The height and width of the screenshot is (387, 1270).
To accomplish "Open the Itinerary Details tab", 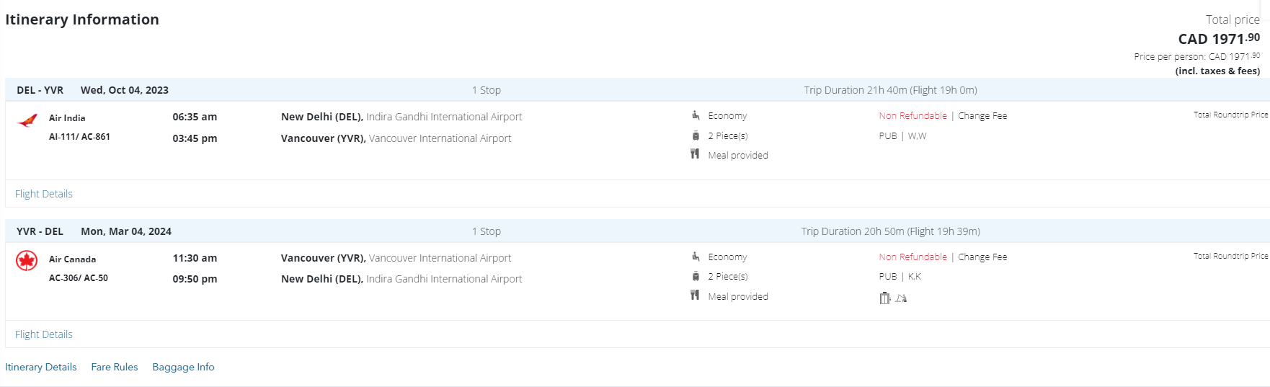I will (x=41, y=367).
